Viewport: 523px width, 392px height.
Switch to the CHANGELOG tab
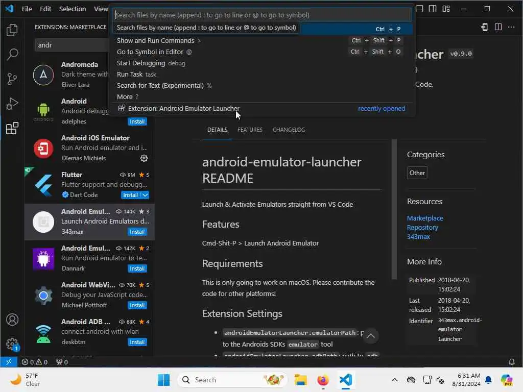click(x=289, y=130)
